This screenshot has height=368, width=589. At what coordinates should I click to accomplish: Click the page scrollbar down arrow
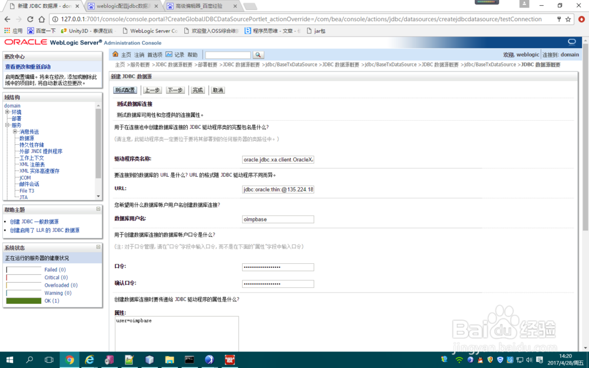585,348
